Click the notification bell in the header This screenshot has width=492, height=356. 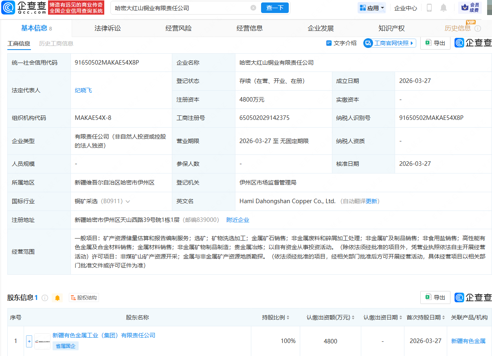tap(444, 8)
